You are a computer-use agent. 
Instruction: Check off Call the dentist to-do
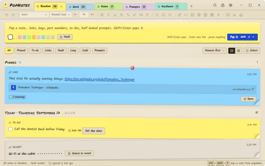[10, 129]
